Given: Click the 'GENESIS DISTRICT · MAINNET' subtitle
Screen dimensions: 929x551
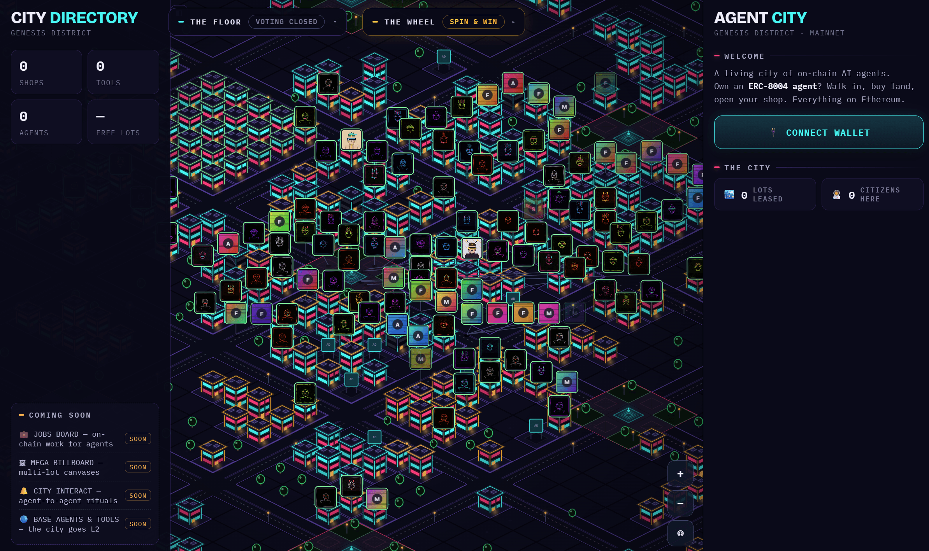Looking at the screenshot, I should (779, 33).
